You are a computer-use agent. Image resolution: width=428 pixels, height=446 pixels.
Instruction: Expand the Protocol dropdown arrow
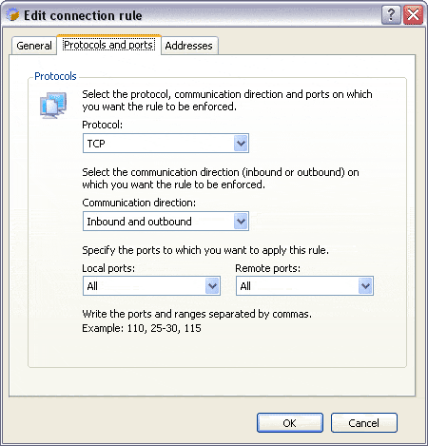(241, 144)
